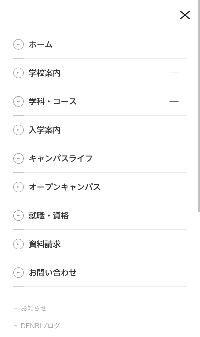This screenshot has width=200, height=337.
Task: Open the お知らせ news link
Action: pyautogui.click(x=33, y=308)
